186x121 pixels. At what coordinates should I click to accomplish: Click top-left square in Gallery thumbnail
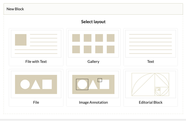click(76, 38)
